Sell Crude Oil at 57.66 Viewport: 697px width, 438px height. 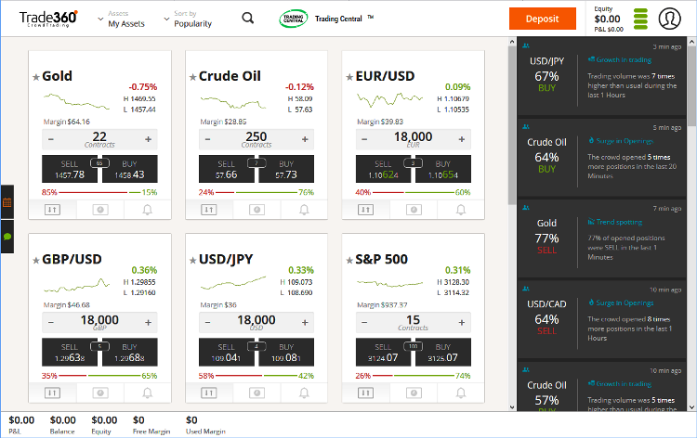[x=226, y=169]
